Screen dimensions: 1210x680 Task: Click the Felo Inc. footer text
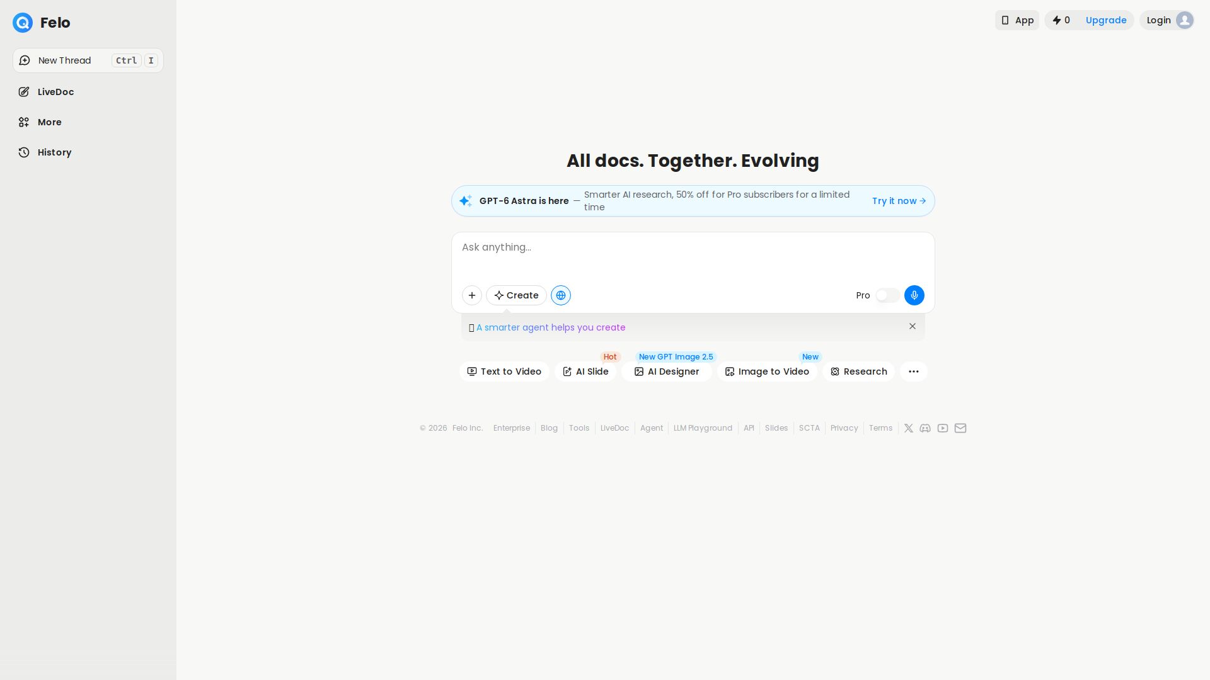click(468, 428)
